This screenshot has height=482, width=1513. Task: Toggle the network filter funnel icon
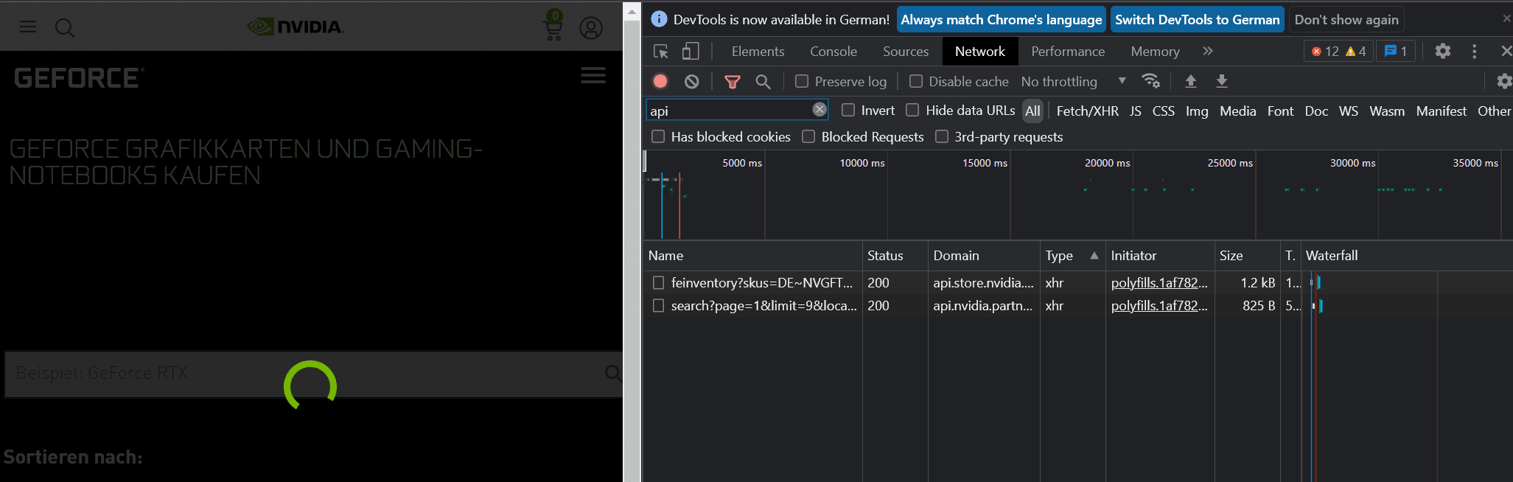coord(732,82)
